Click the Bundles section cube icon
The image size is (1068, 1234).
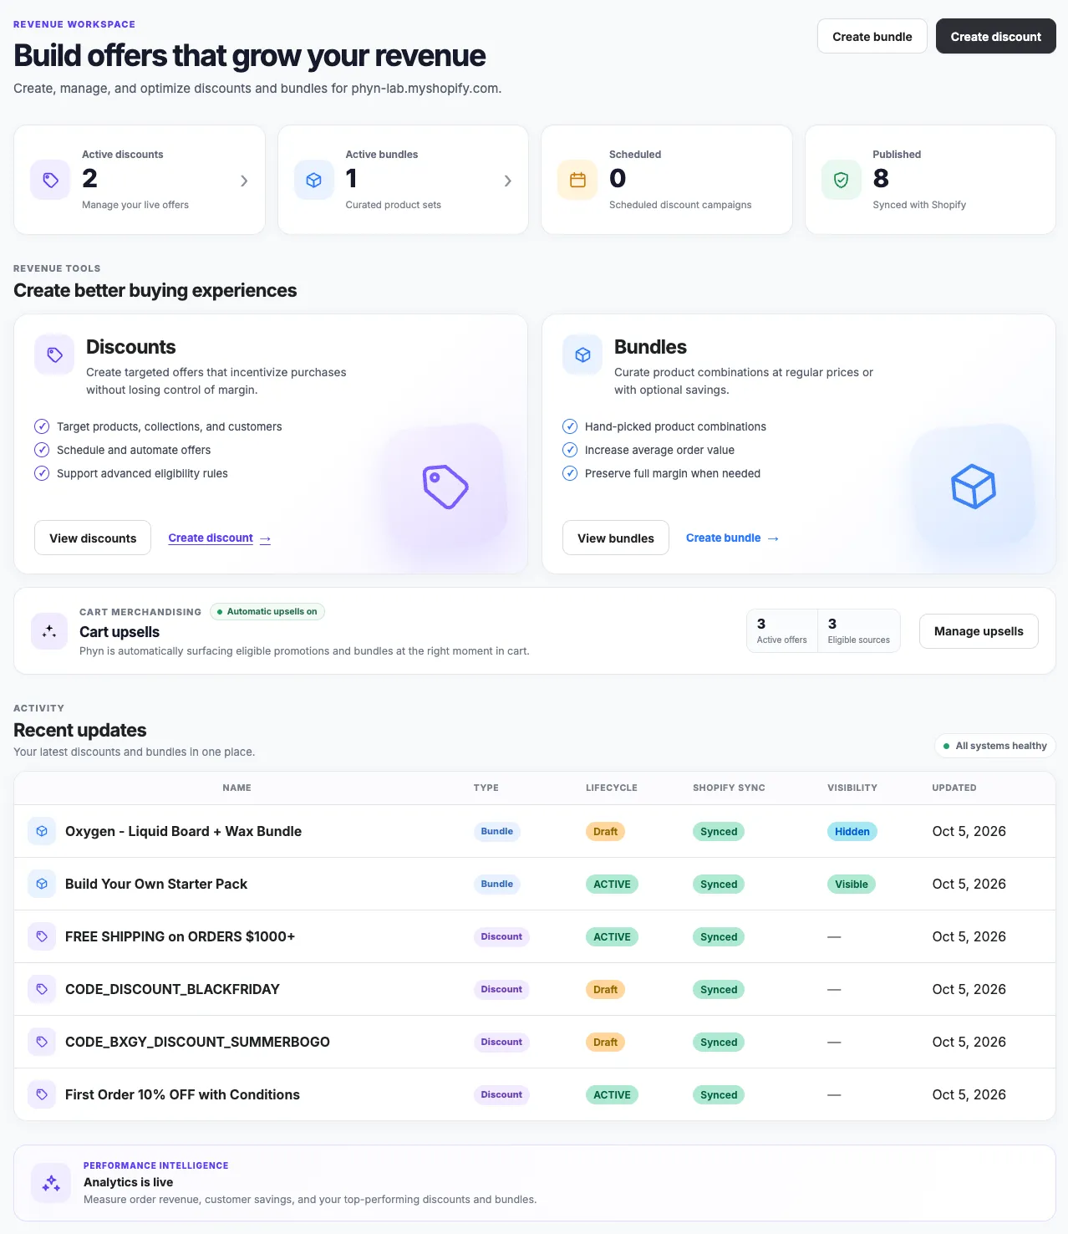click(x=582, y=354)
